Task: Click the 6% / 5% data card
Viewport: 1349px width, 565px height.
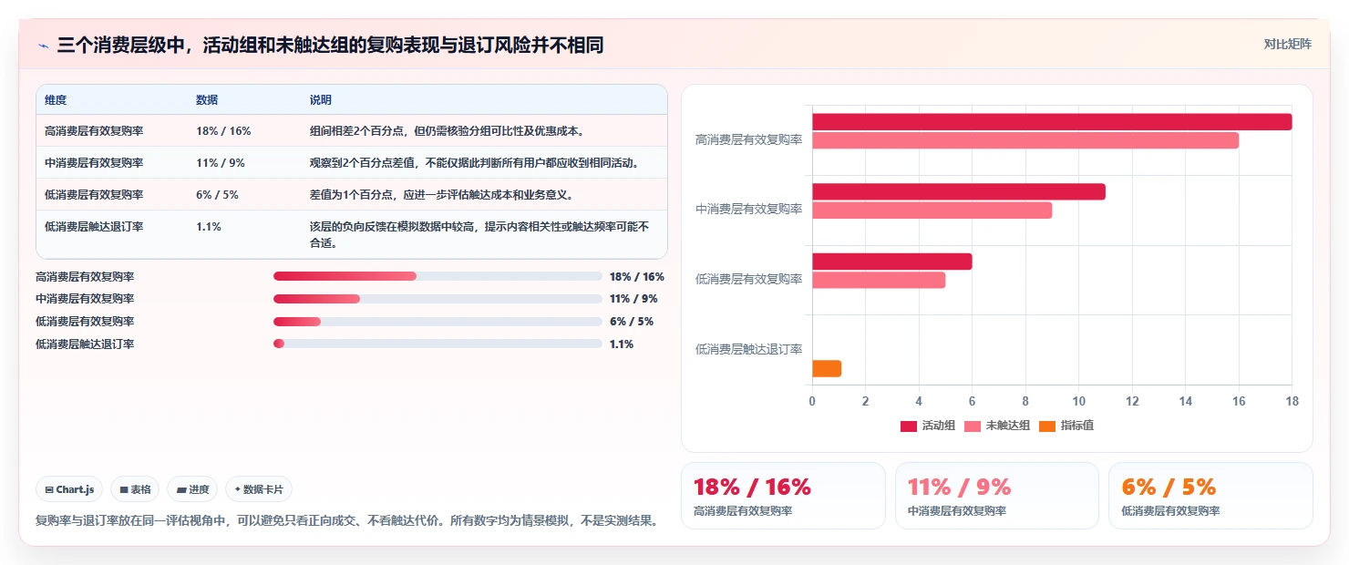Action: coord(1210,496)
